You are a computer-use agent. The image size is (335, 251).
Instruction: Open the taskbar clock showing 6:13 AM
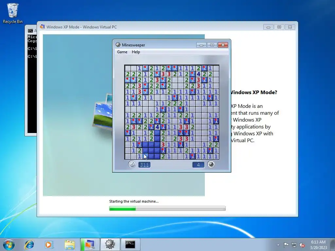318,245
